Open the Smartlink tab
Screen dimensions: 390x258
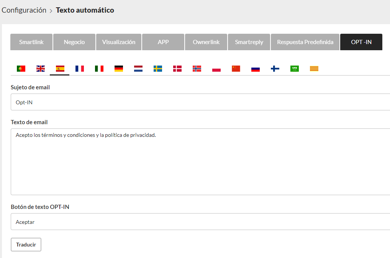(31, 42)
